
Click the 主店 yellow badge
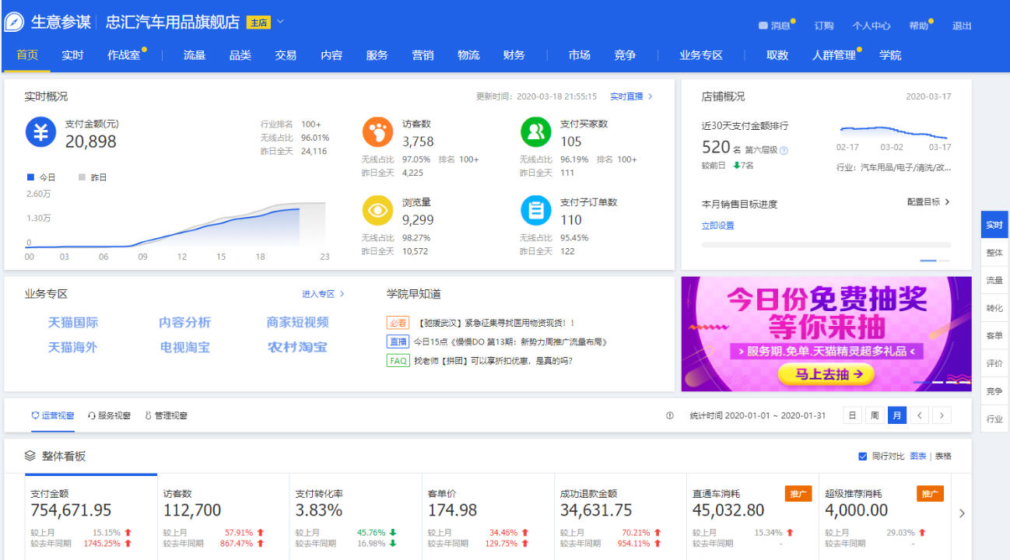click(258, 23)
